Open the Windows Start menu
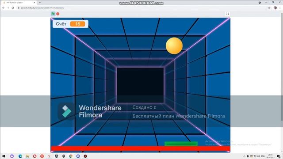This screenshot has height=159, width=283. click(x=4, y=156)
